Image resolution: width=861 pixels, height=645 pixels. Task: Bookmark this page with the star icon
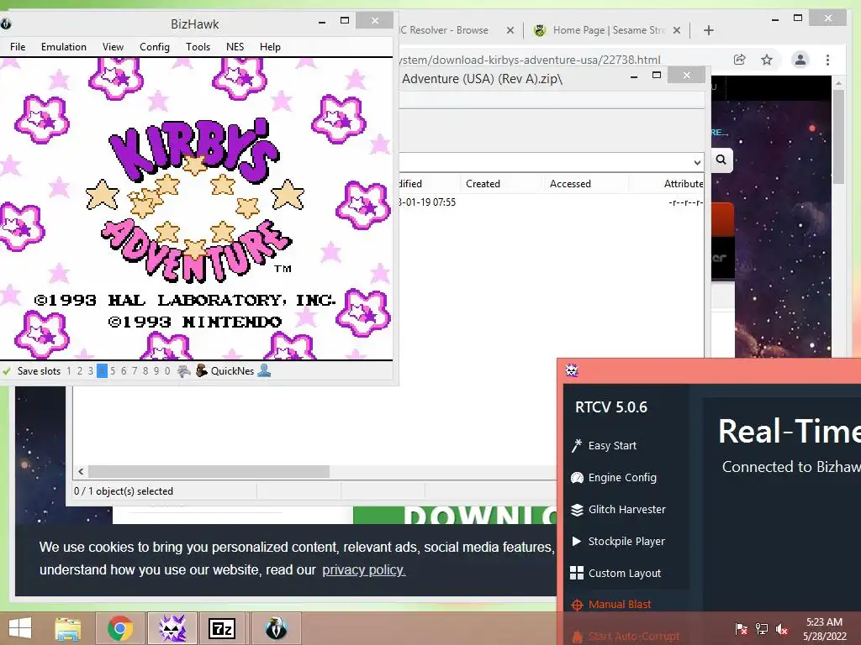click(767, 60)
